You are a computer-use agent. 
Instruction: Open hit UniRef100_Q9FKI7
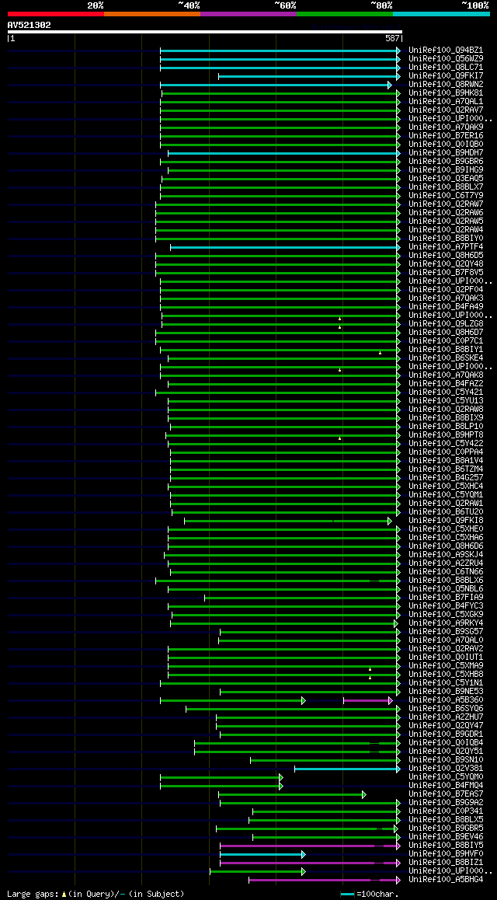[446, 76]
